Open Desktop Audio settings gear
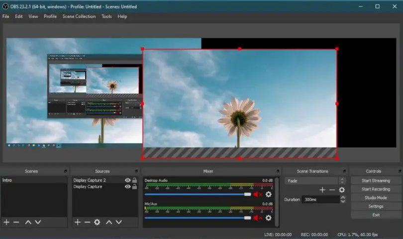This screenshot has width=403, height=239. 269,194
